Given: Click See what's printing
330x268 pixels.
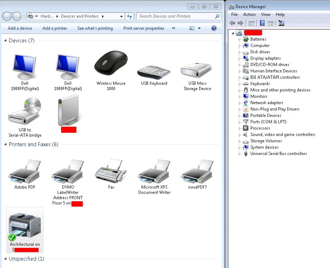Looking at the screenshot, I should pyautogui.click(x=95, y=28).
